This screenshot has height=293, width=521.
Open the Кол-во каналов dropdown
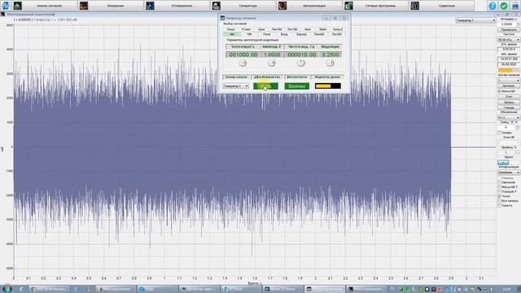click(508, 81)
